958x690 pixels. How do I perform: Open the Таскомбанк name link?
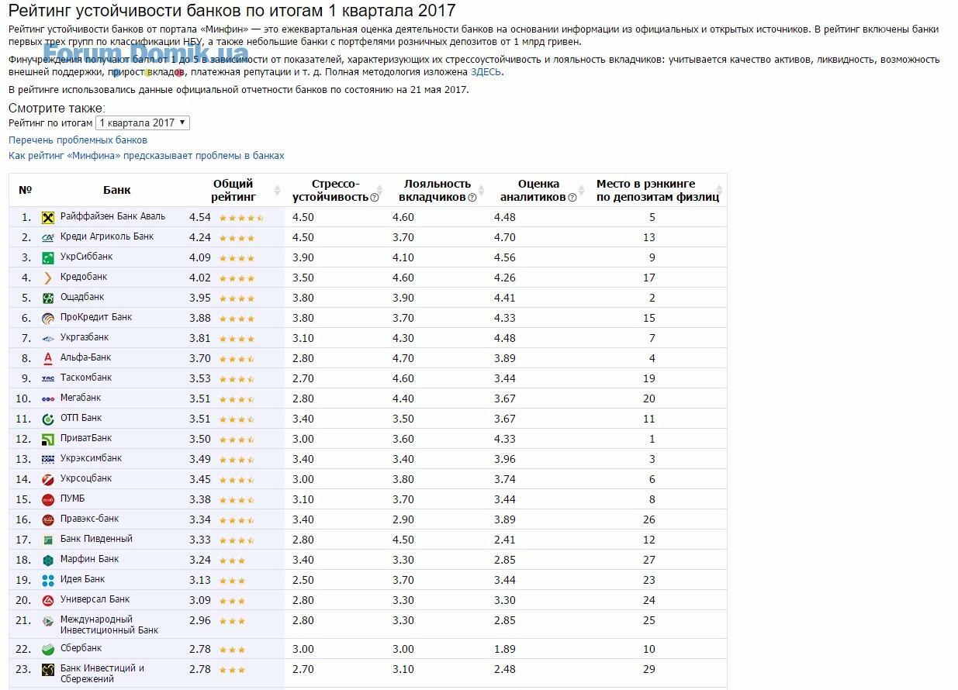pos(86,378)
